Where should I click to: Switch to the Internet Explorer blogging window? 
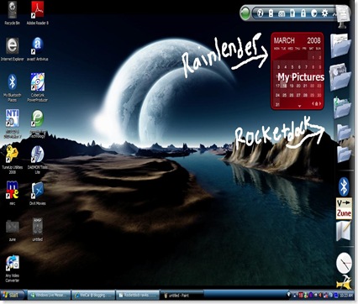93,295
